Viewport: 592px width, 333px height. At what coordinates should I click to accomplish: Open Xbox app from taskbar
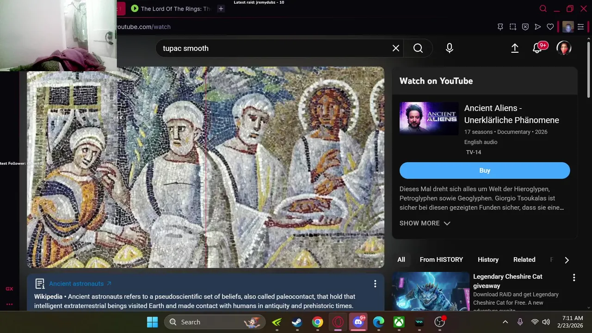pos(399,322)
